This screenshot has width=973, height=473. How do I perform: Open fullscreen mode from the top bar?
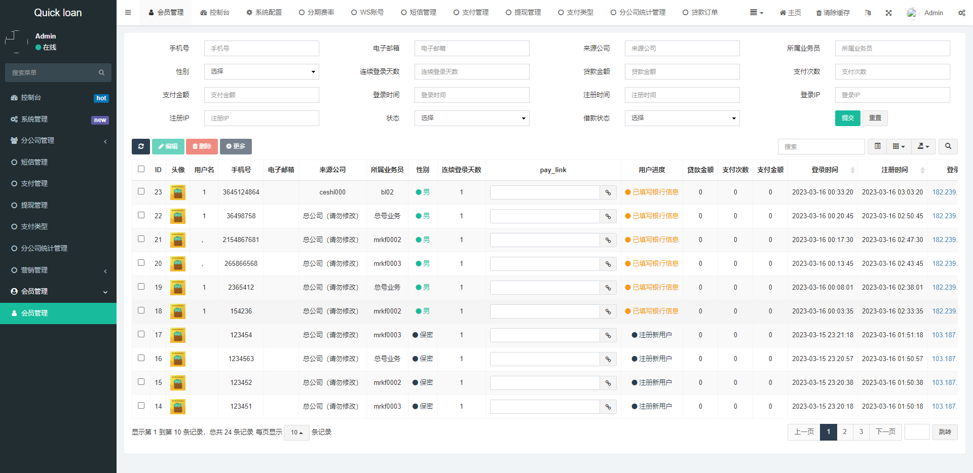pos(888,12)
